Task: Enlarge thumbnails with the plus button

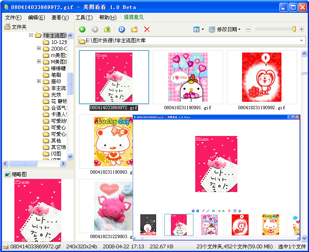Action: coord(302,29)
